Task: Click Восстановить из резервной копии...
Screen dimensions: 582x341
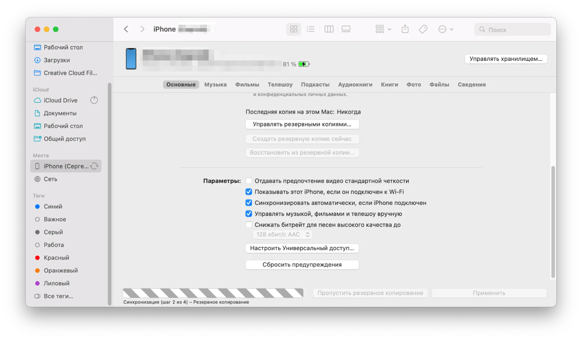Action: (x=302, y=153)
